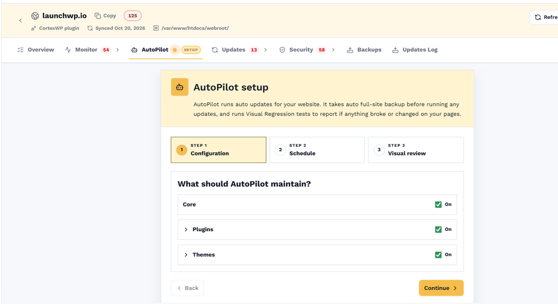Screen dimensions: 558x304
Task: Open the Updates tab
Action: 233,49
